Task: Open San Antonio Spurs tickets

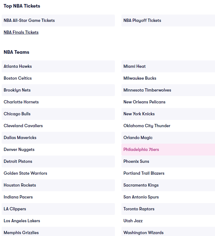Action: coord(168,197)
